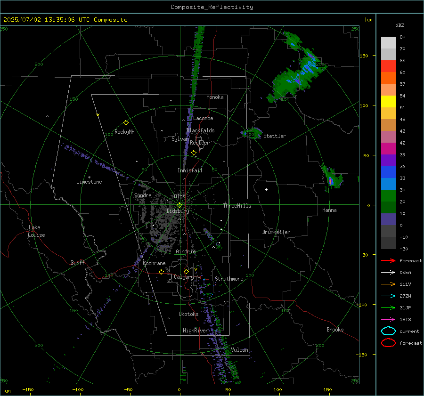Click the Strathmore label

tap(229, 279)
